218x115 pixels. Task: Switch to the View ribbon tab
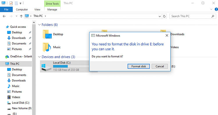coord(37,10)
